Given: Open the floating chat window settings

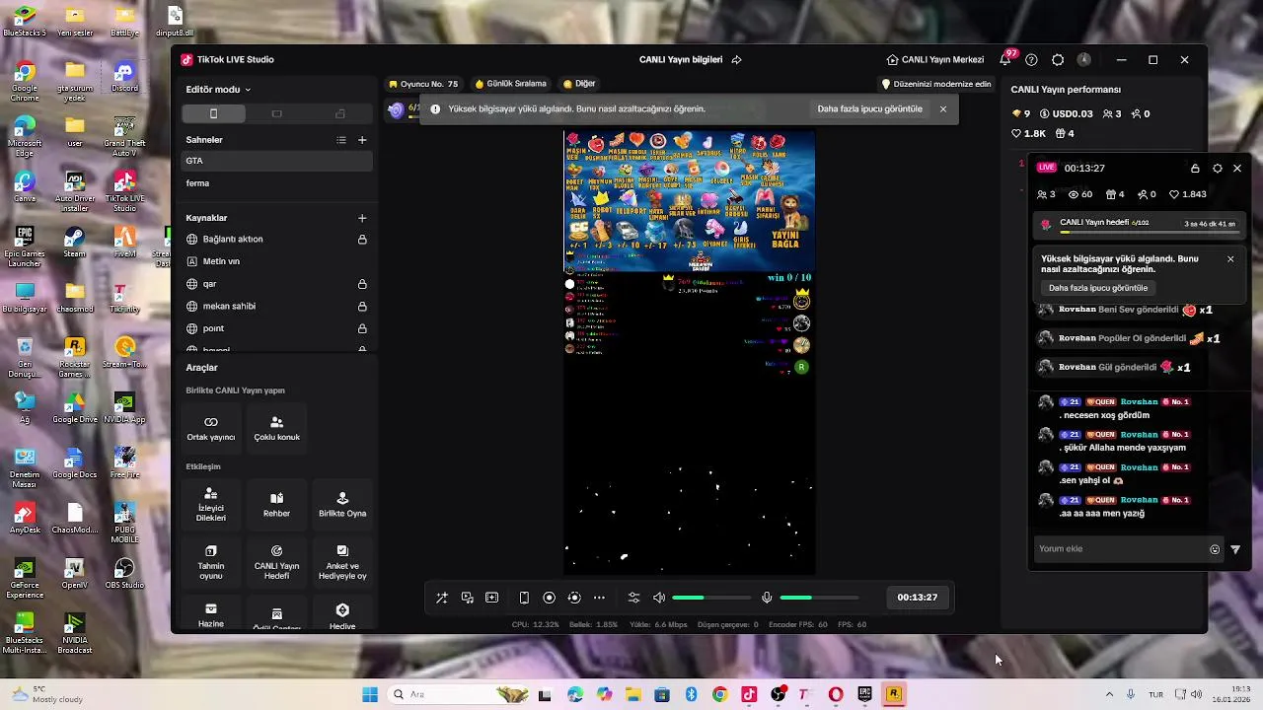Looking at the screenshot, I should coord(1217,169).
